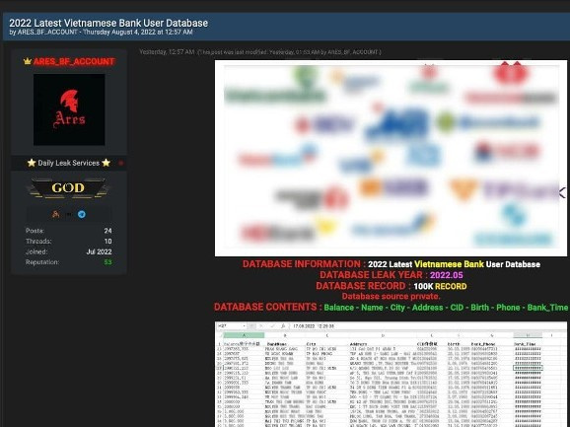The width and height of the screenshot is (570, 427).
Task: Click the arrow at the image's right edge
Action: 562,193
